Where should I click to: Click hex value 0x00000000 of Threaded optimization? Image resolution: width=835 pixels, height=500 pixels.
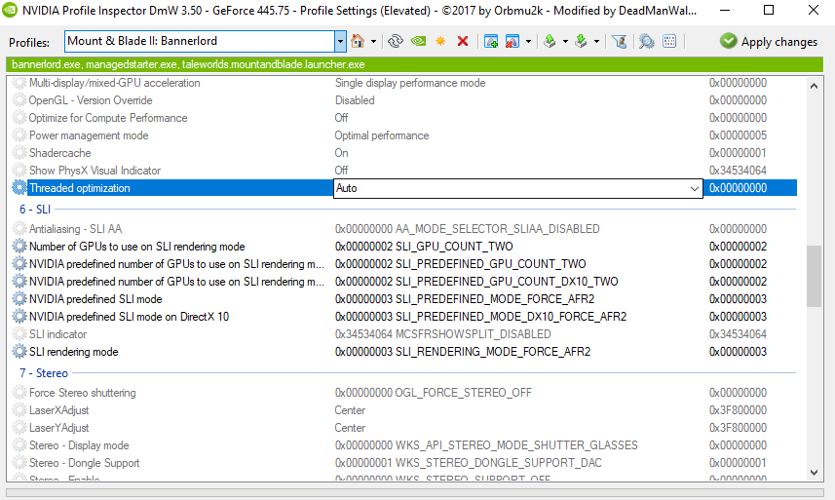coord(738,188)
